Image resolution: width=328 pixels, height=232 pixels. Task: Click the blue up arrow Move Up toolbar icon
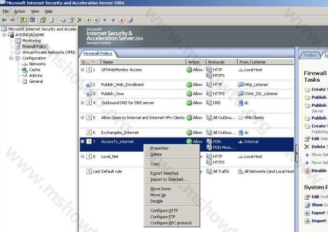(113, 20)
